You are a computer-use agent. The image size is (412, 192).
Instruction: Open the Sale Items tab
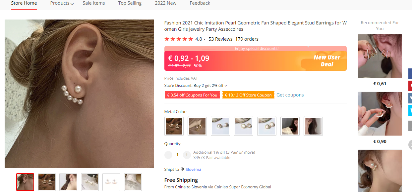[x=94, y=3]
